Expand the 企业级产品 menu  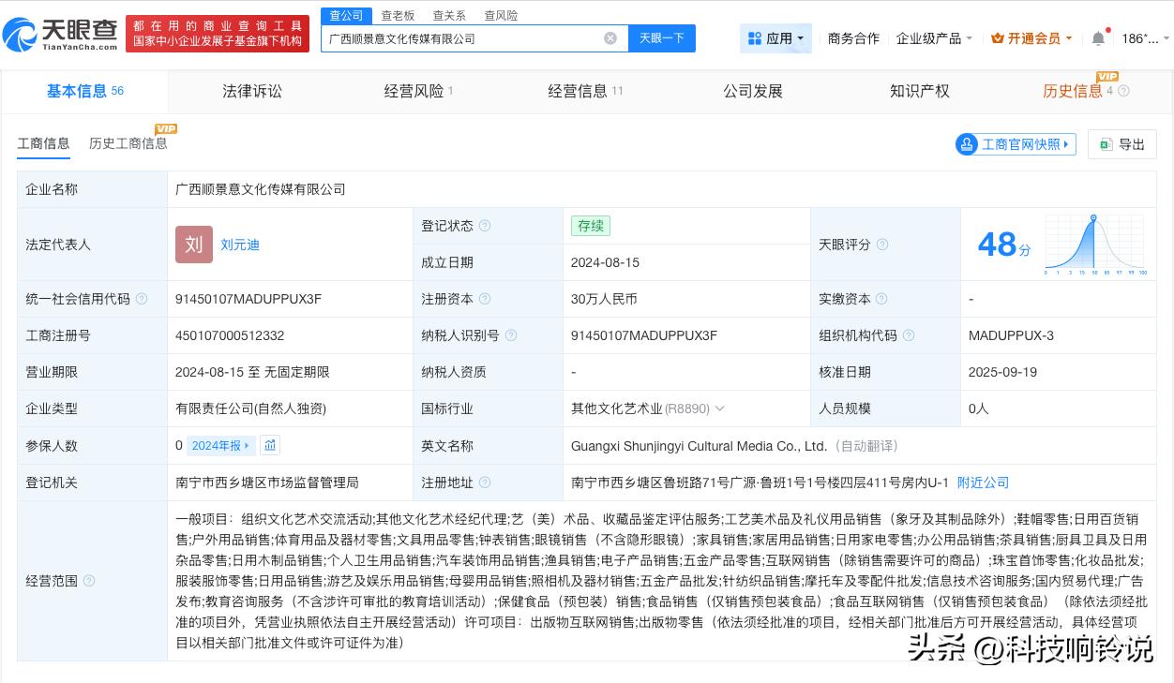(x=934, y=38)
